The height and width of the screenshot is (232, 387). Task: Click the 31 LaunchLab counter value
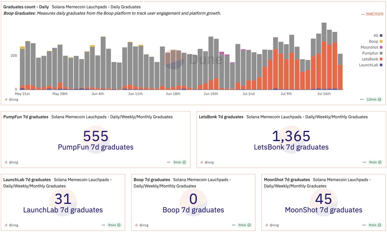tap(63, 199)
